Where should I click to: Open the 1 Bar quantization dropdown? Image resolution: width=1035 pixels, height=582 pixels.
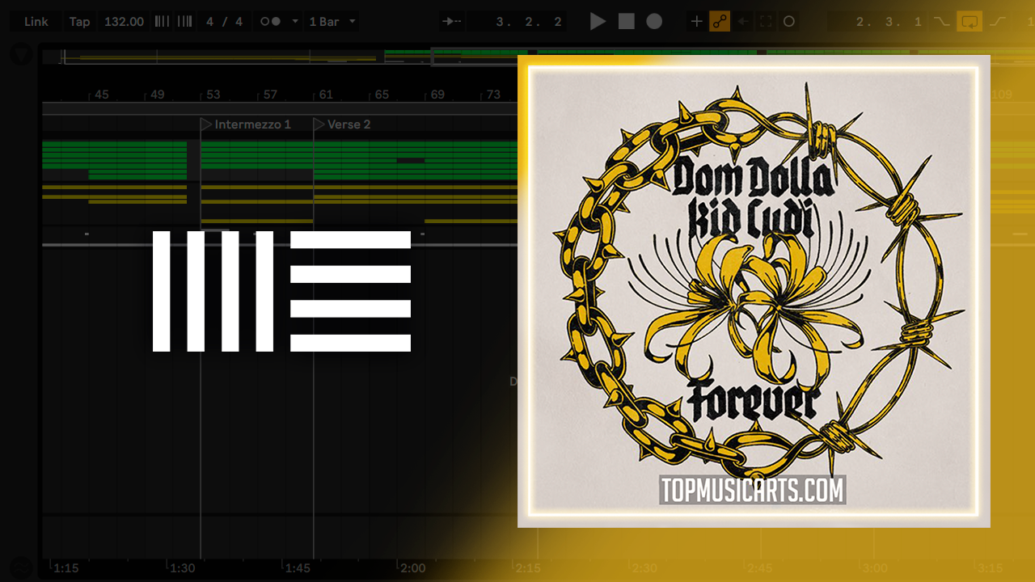[x=332, y=22]
